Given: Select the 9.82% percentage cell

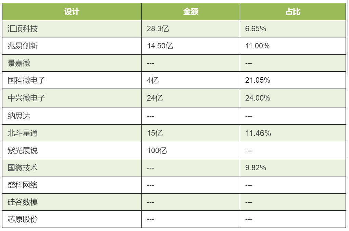Looking at the screenshot, I should tap(293, 168).
